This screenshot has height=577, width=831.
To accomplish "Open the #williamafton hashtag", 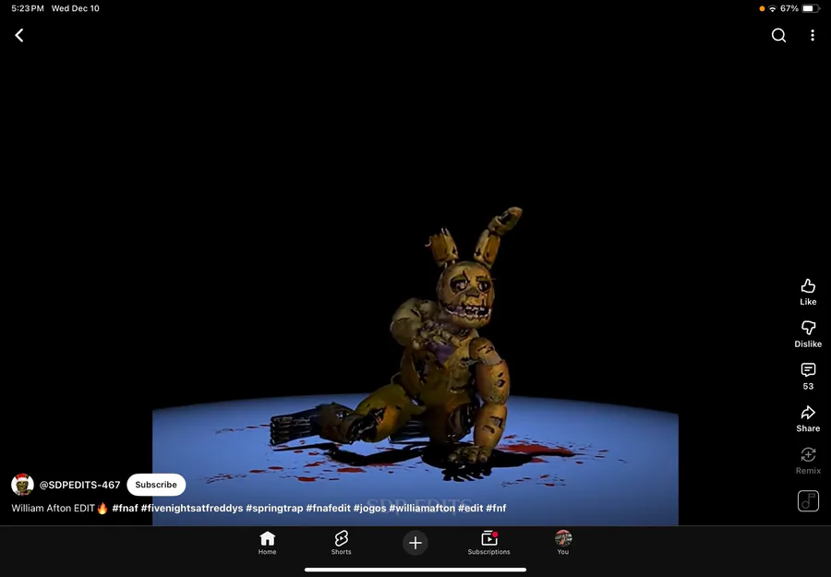I will point(422,508).
